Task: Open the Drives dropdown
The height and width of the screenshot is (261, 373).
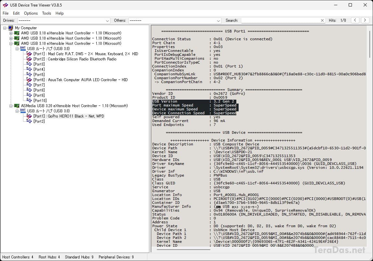Action: 64,21
